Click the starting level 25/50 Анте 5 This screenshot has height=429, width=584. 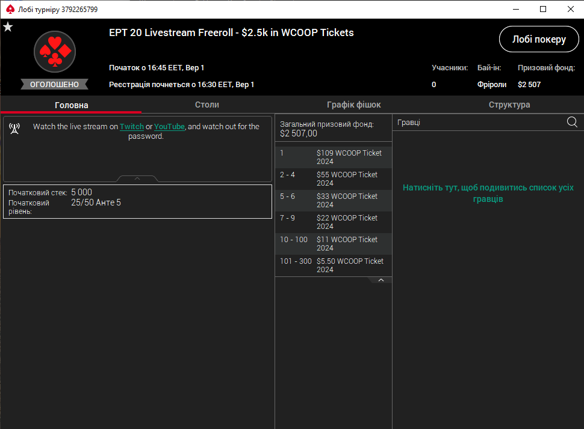point(96,202)
